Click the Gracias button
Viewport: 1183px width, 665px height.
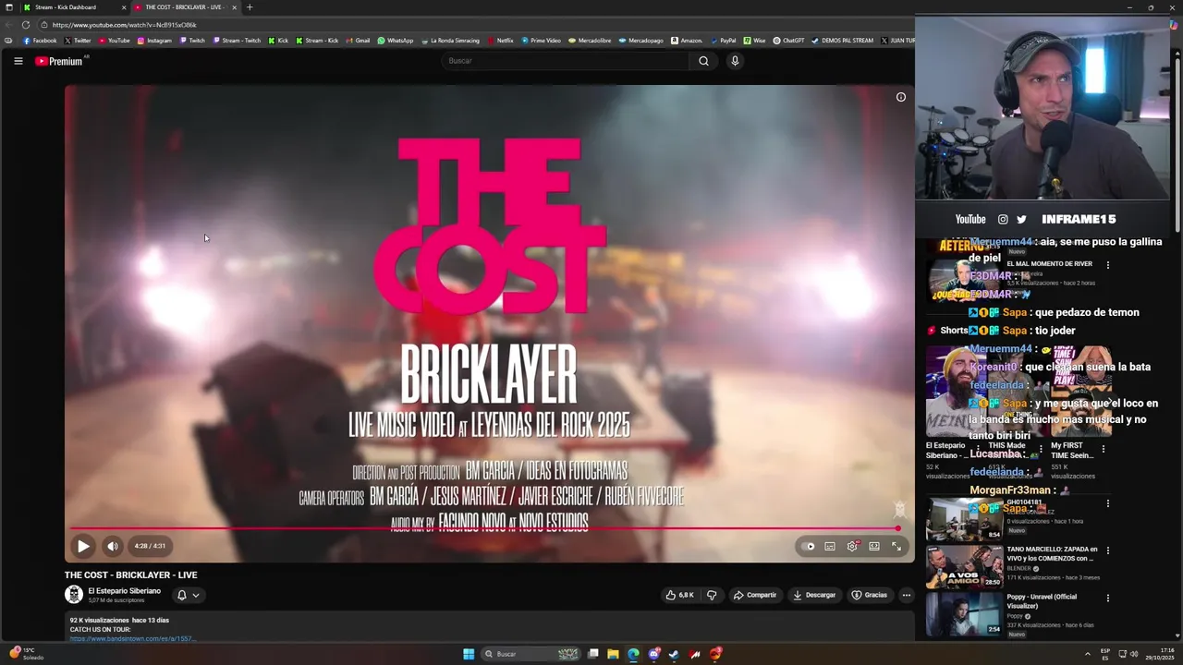tap(870, 595)
